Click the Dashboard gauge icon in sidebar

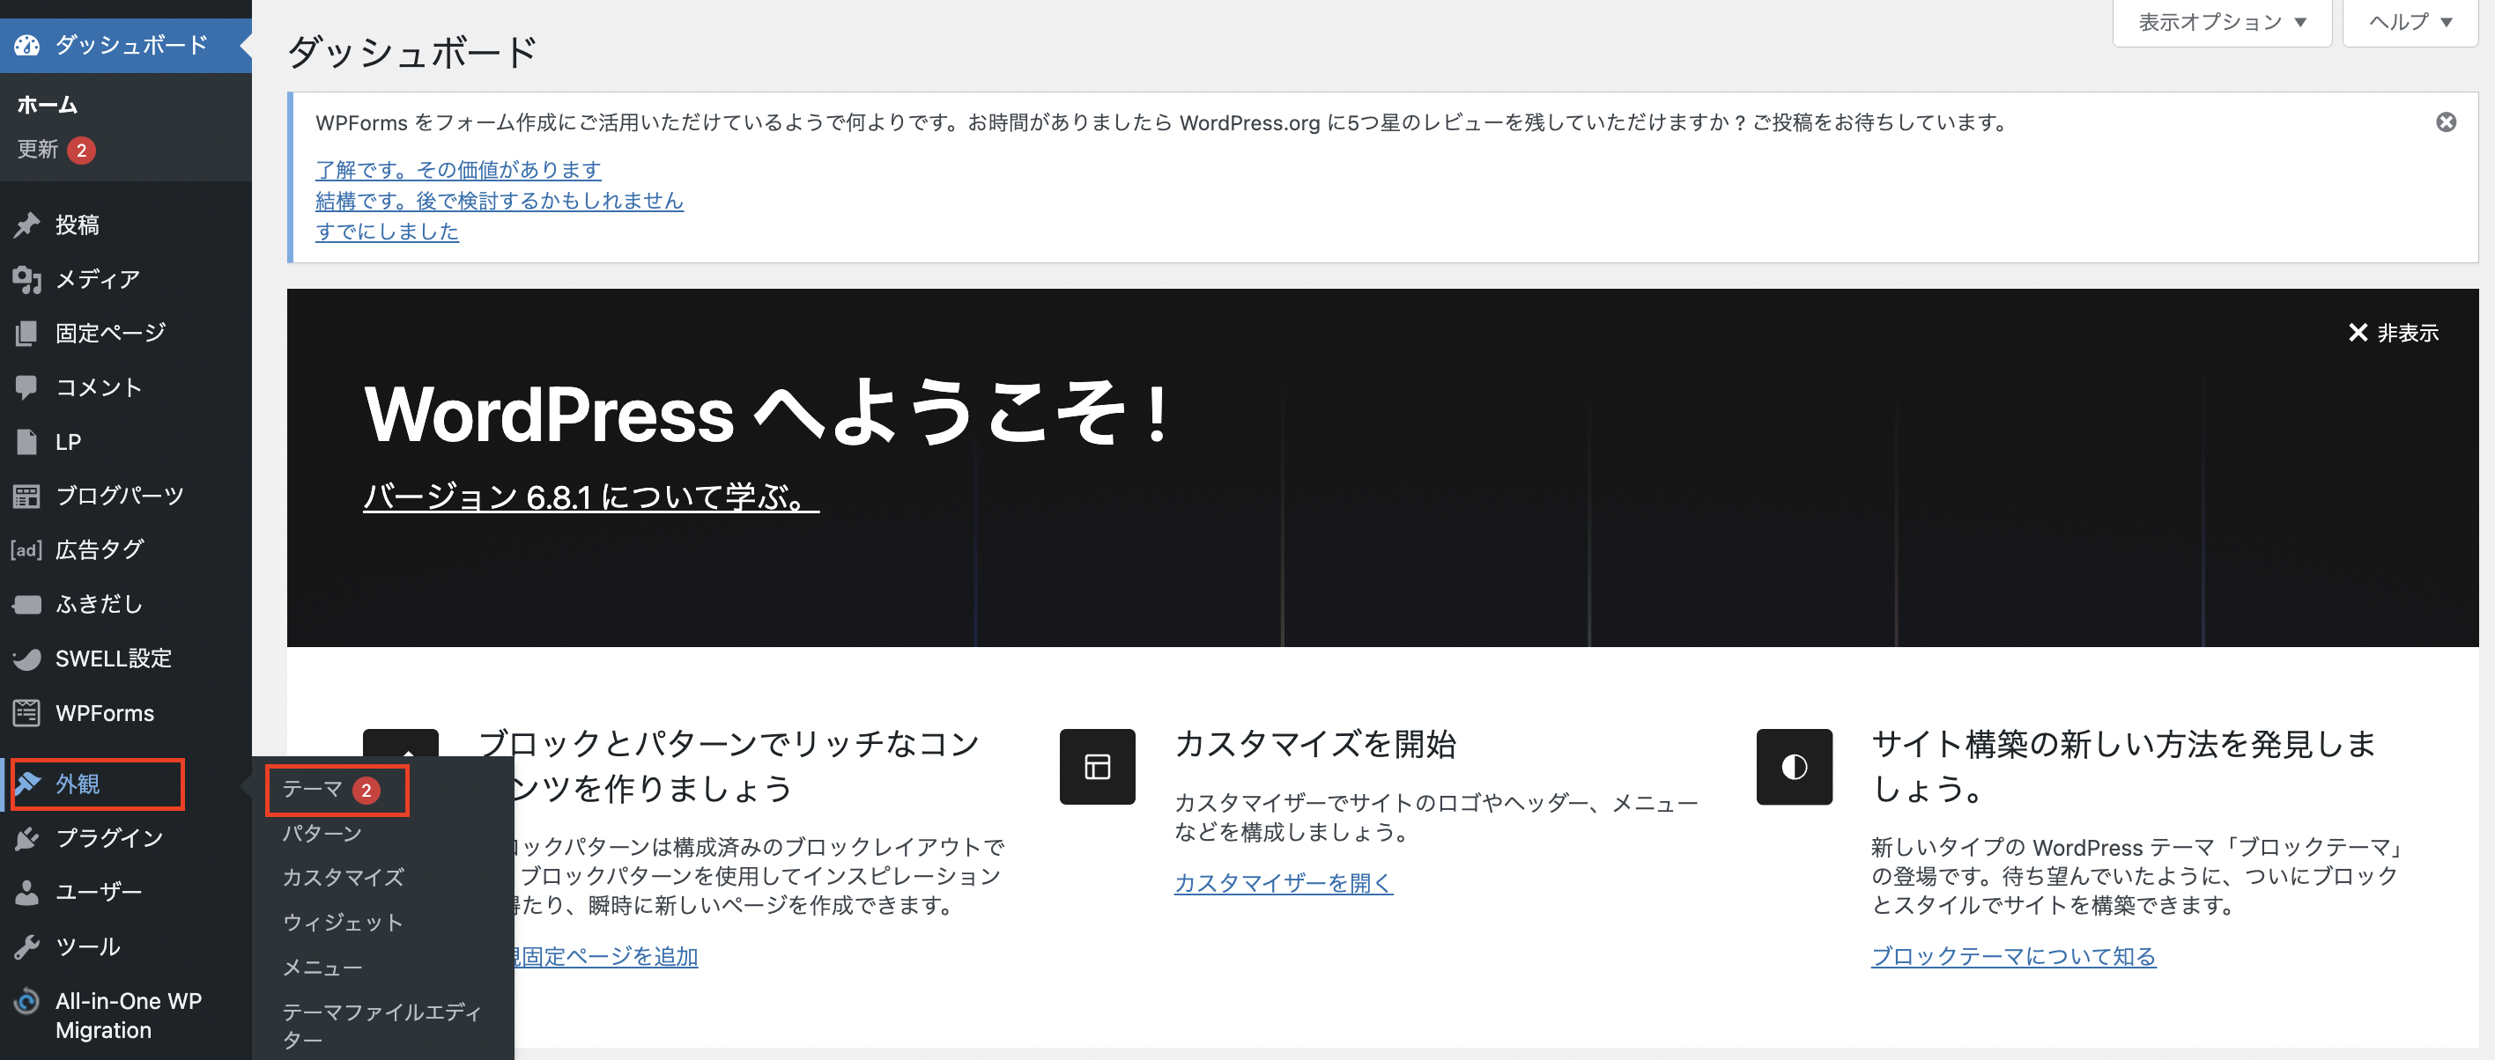27,46
